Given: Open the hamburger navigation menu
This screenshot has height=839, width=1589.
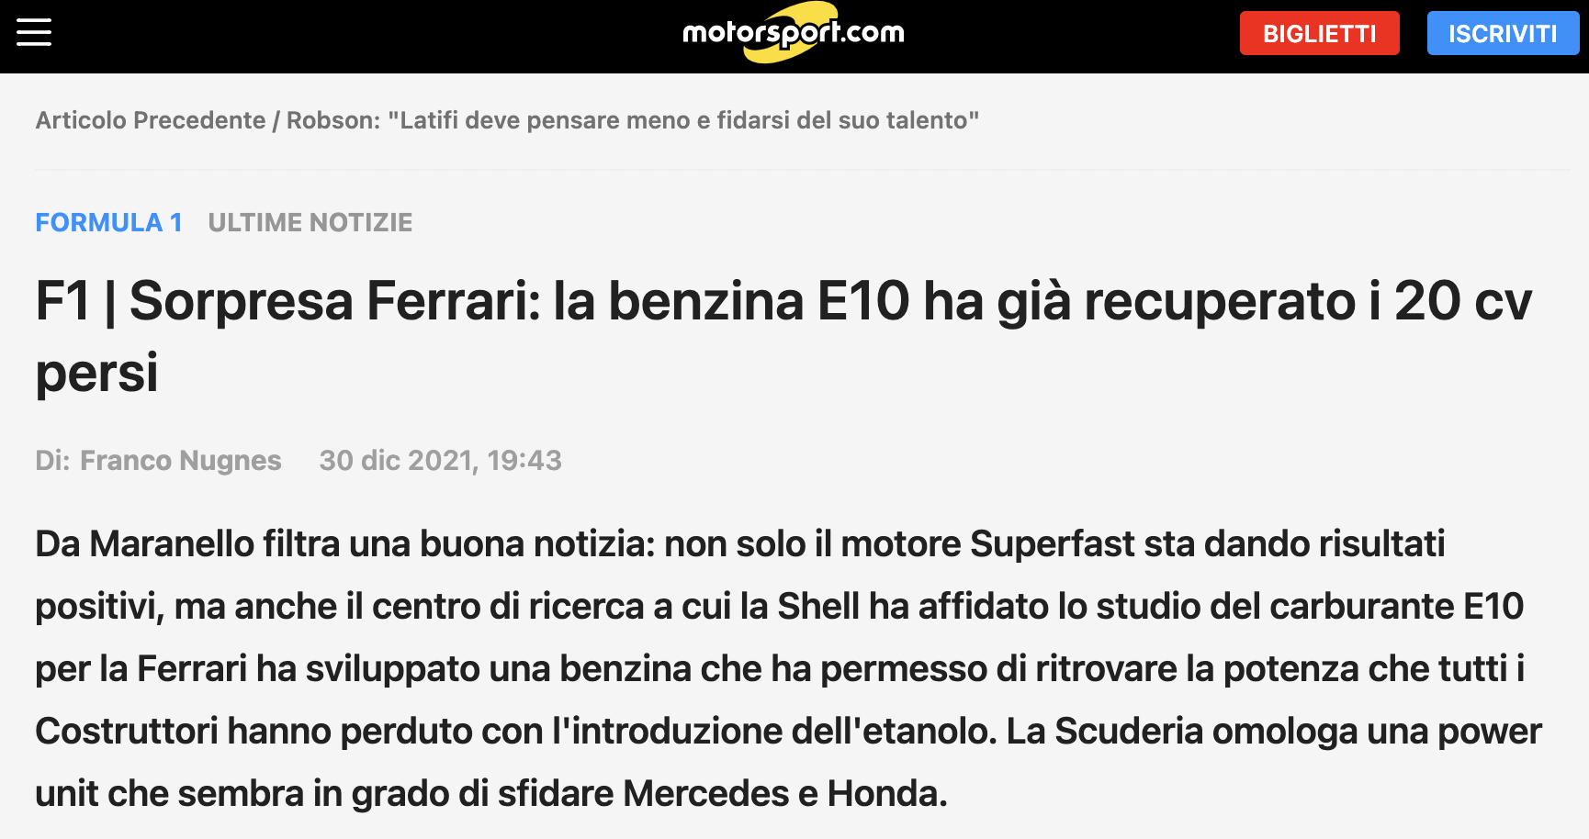Looking at the screenshot, I should click(34, 32).
